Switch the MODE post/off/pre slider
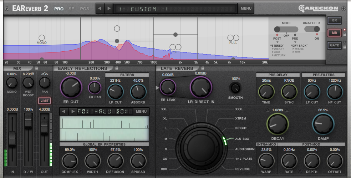The width and height of the screenshot is (351, 178). [x=286, y=29]
